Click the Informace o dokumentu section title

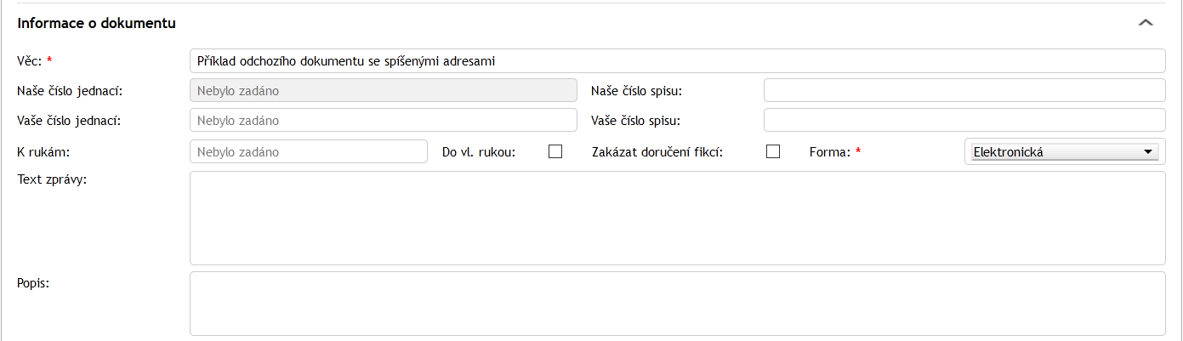click(96, 24)
